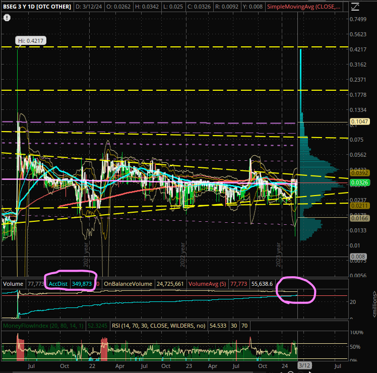Click the MoneyFlowIndex value 52.3245

pos(97,326)
